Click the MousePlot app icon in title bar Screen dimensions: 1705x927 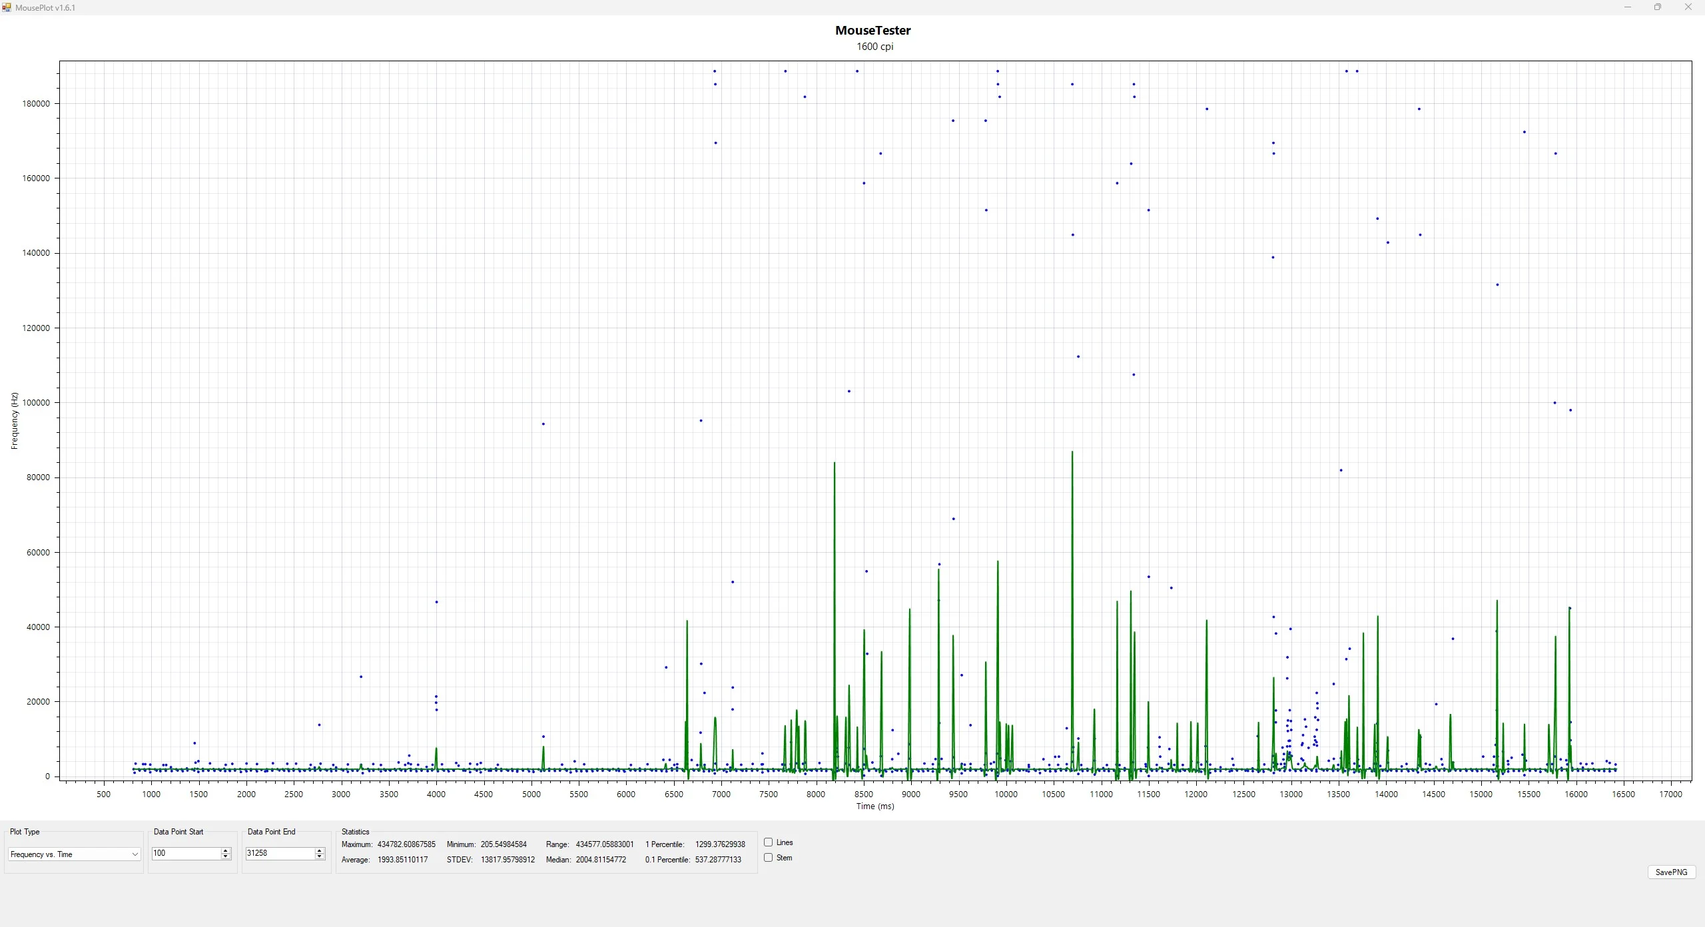[7, 7]
